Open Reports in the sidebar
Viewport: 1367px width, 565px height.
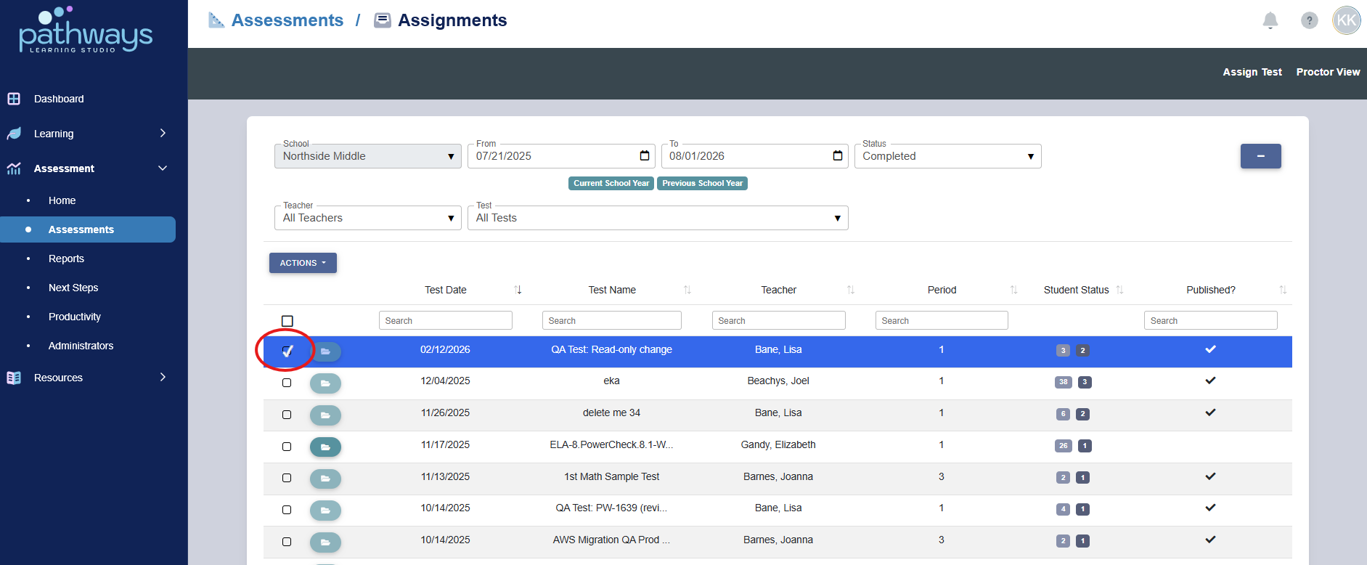tap(66, 259)
